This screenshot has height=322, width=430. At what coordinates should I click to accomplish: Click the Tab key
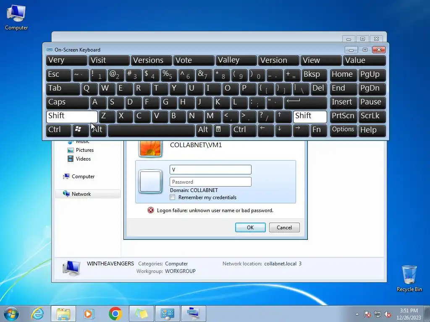pyautogui.click(x=63, y=89)
